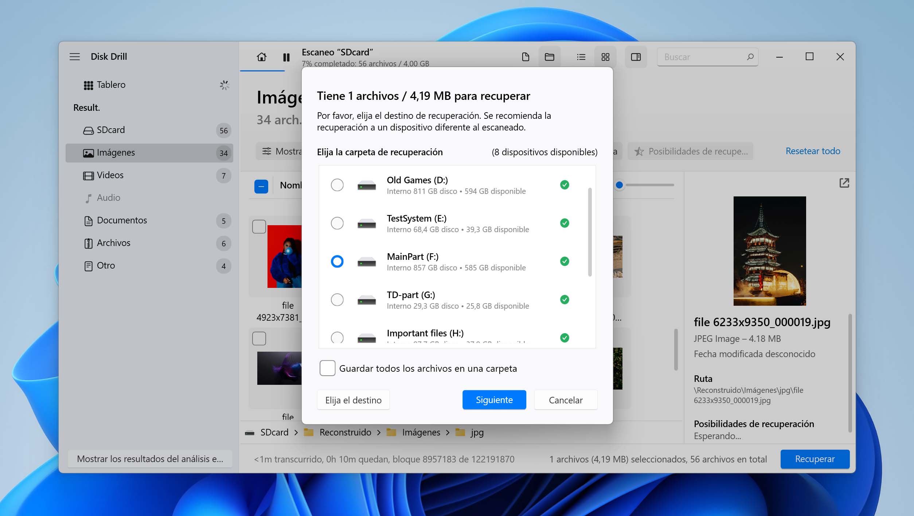Check the file 4923x7381 thumbnail checkbox

tap(259, 227)
